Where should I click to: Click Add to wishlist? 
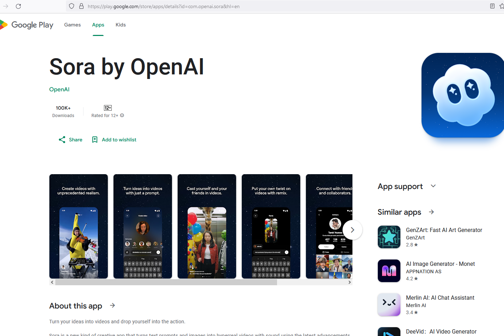pos(113,139)
